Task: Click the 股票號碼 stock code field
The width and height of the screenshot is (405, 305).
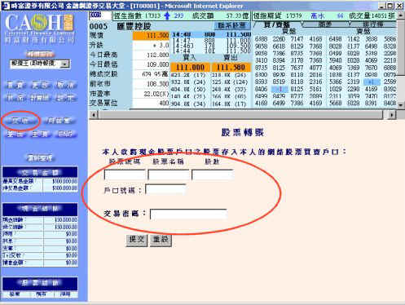Action: click(x=125, y=175)
